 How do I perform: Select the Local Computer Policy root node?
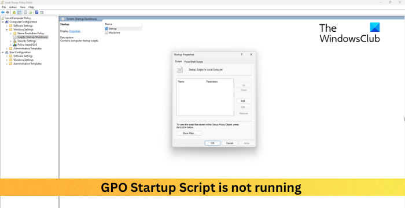pos(16,18)
